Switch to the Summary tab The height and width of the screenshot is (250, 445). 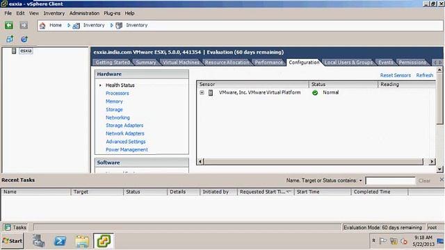coord(146,62)
